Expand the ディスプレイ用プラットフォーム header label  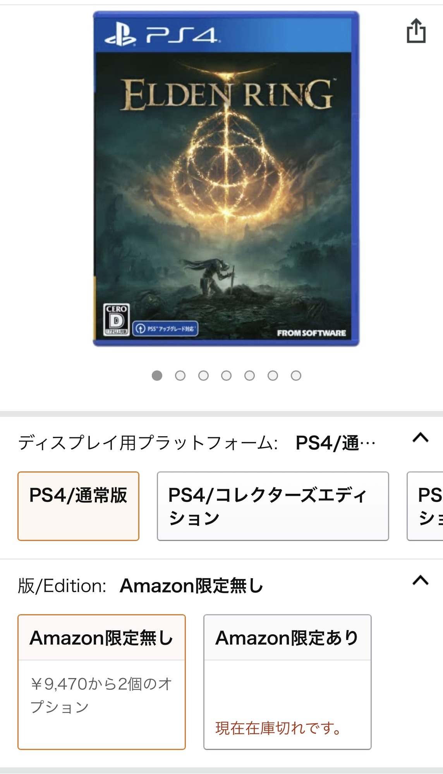coord(148,443)
